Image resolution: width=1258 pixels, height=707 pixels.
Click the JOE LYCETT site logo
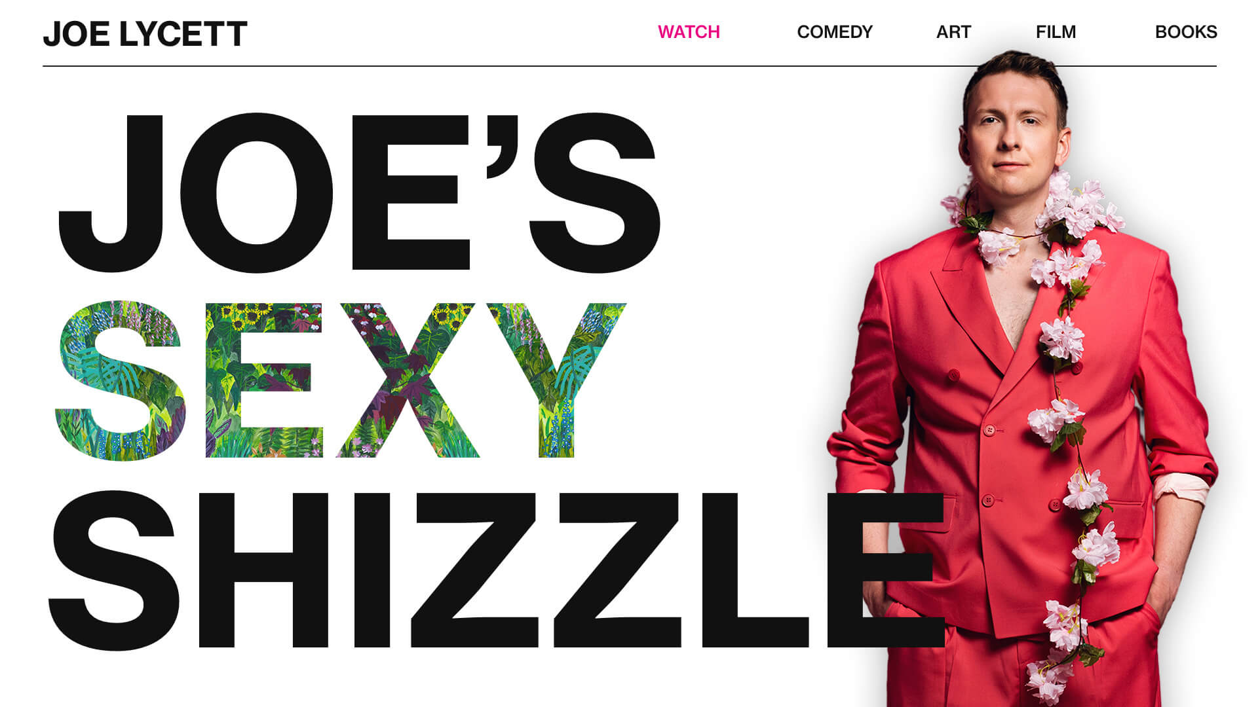tap(145, 34)
